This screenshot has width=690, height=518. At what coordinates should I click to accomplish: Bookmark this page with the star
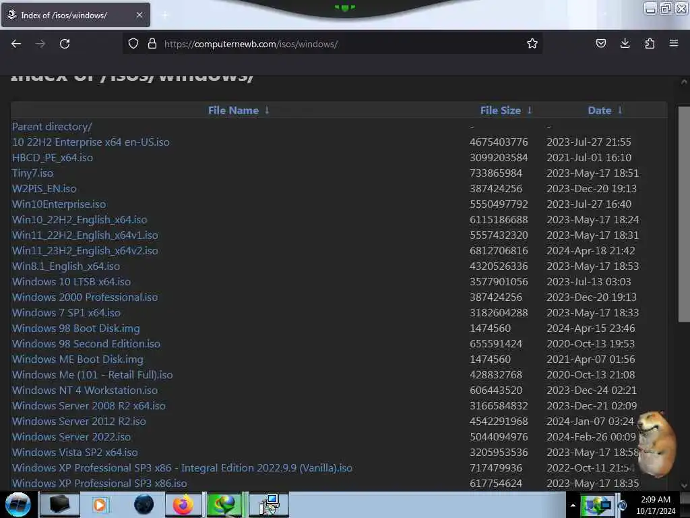click(x=532, y=43)
